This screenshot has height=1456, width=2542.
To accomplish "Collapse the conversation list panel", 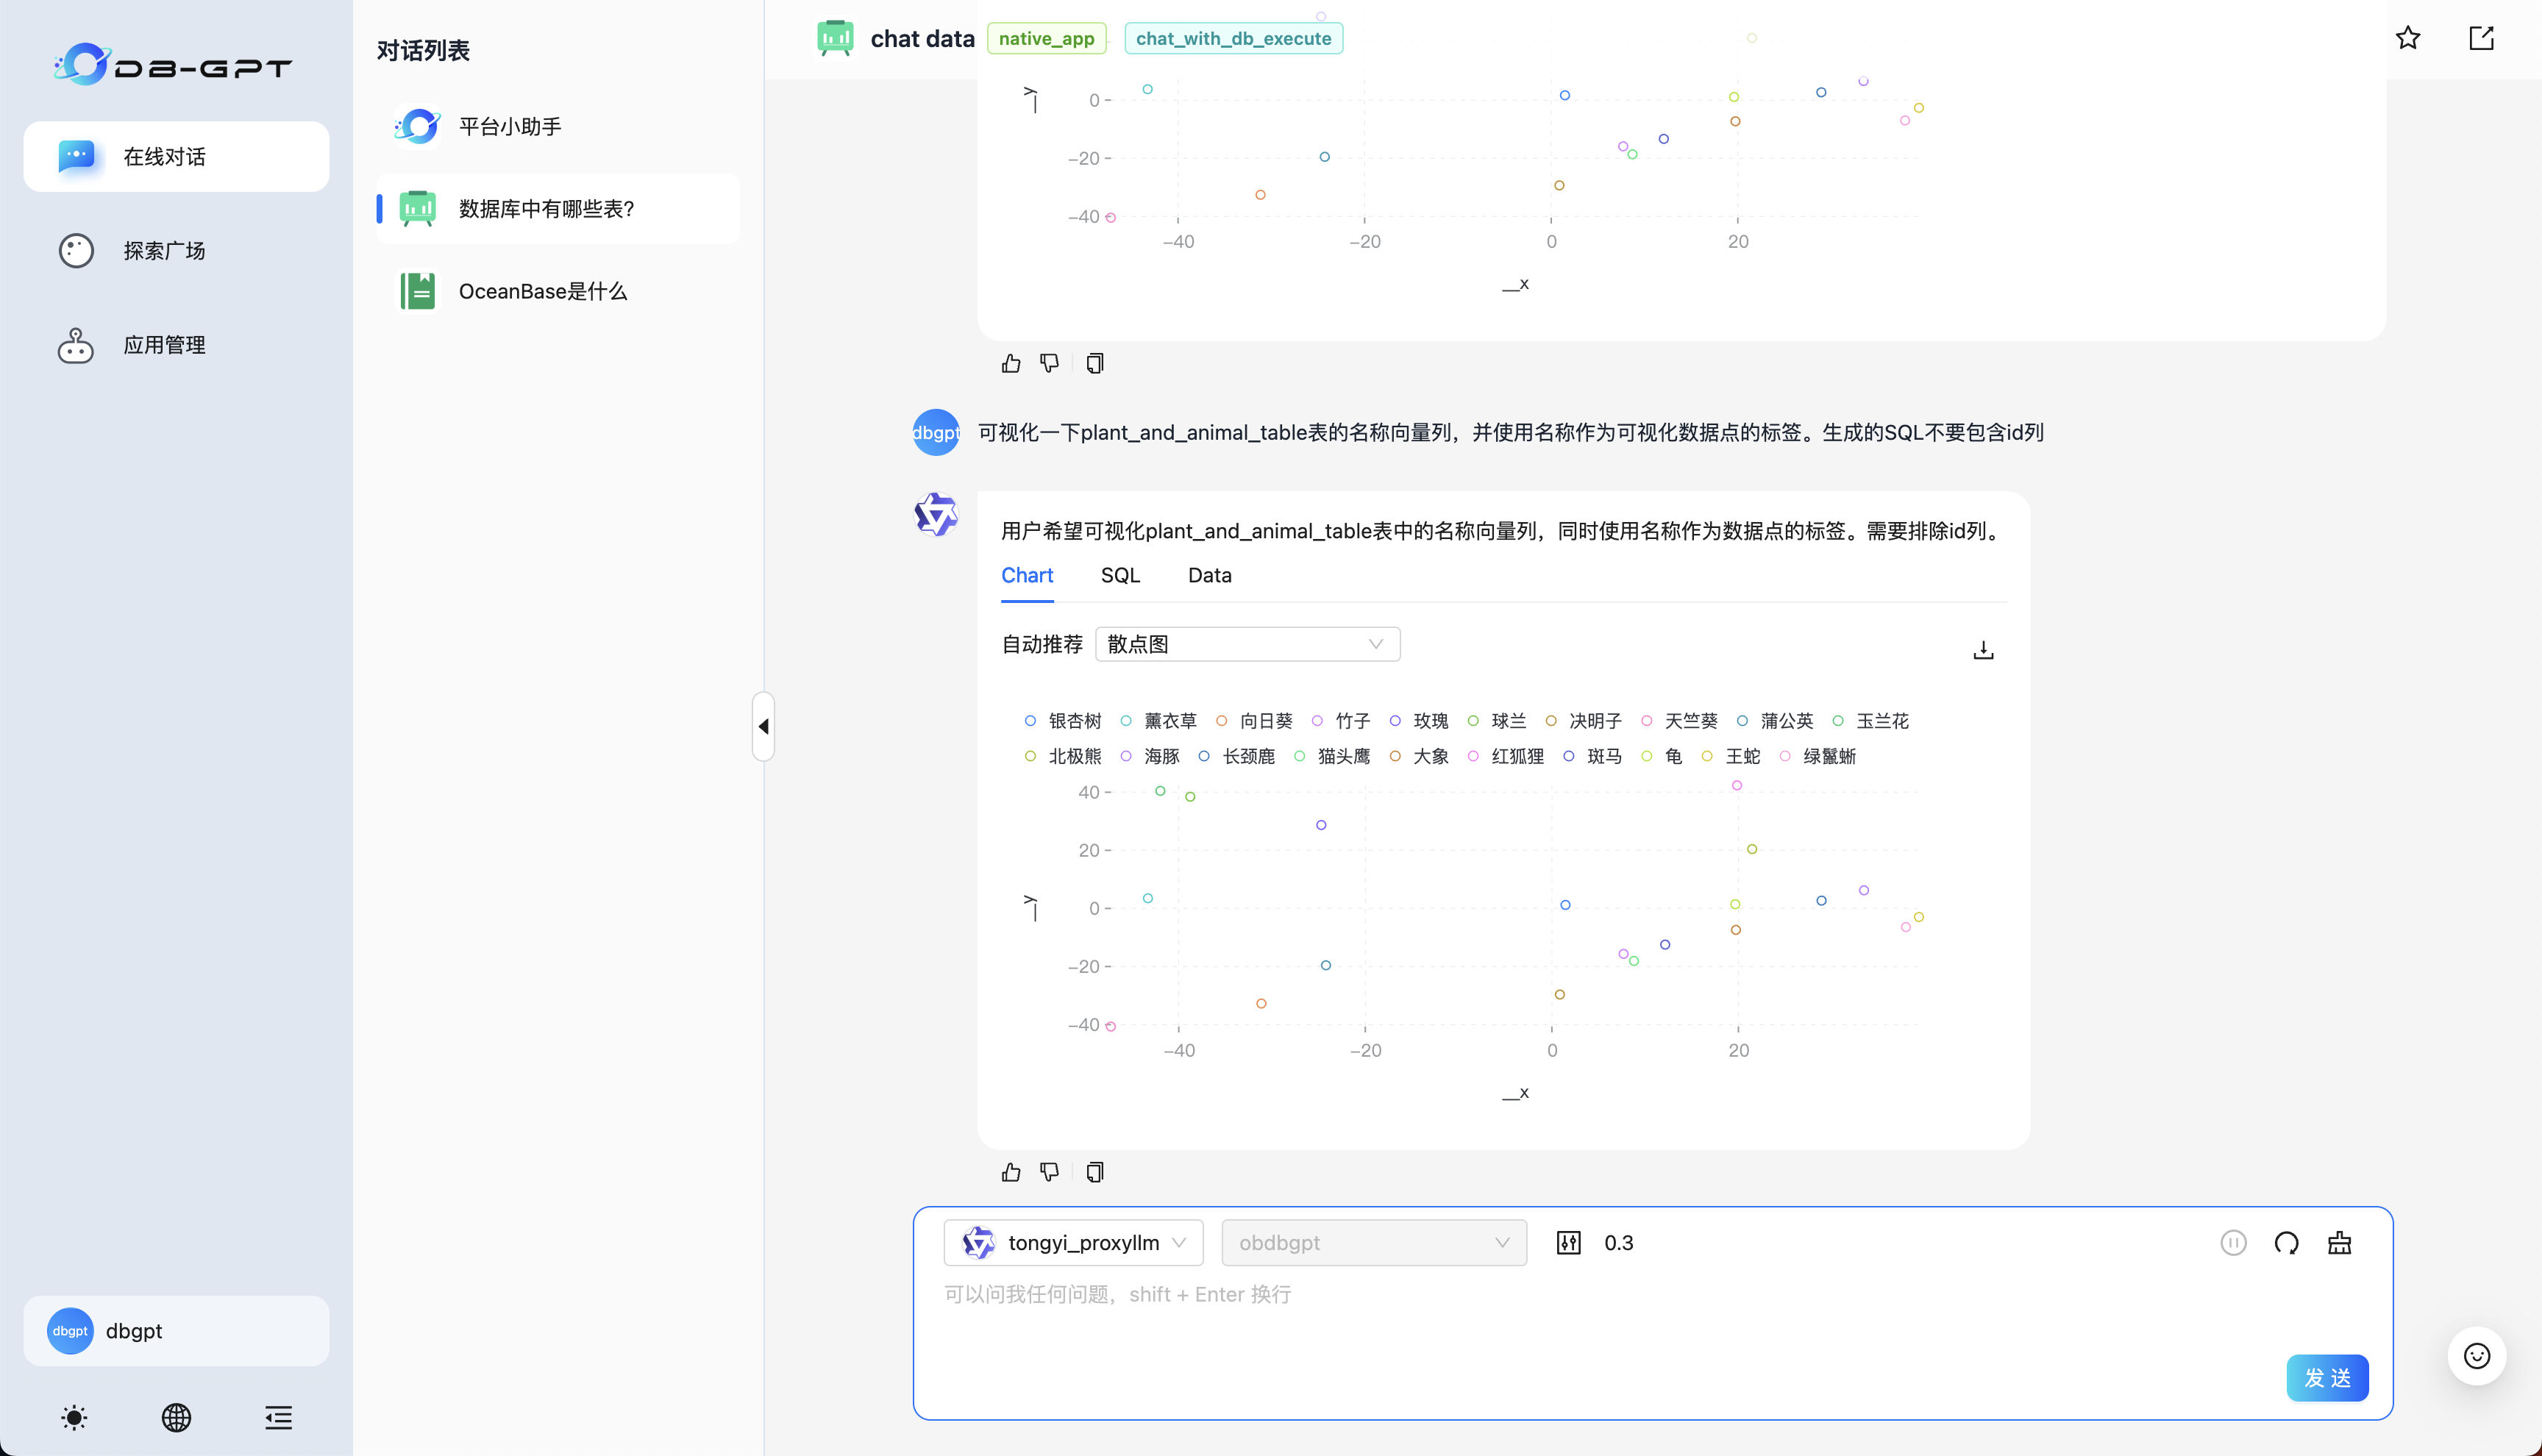I will click(763, 727).
